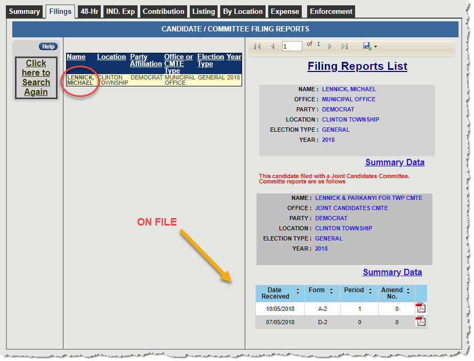Click here to Search Again link
This screenshot has width=474, height=361.
36,78
